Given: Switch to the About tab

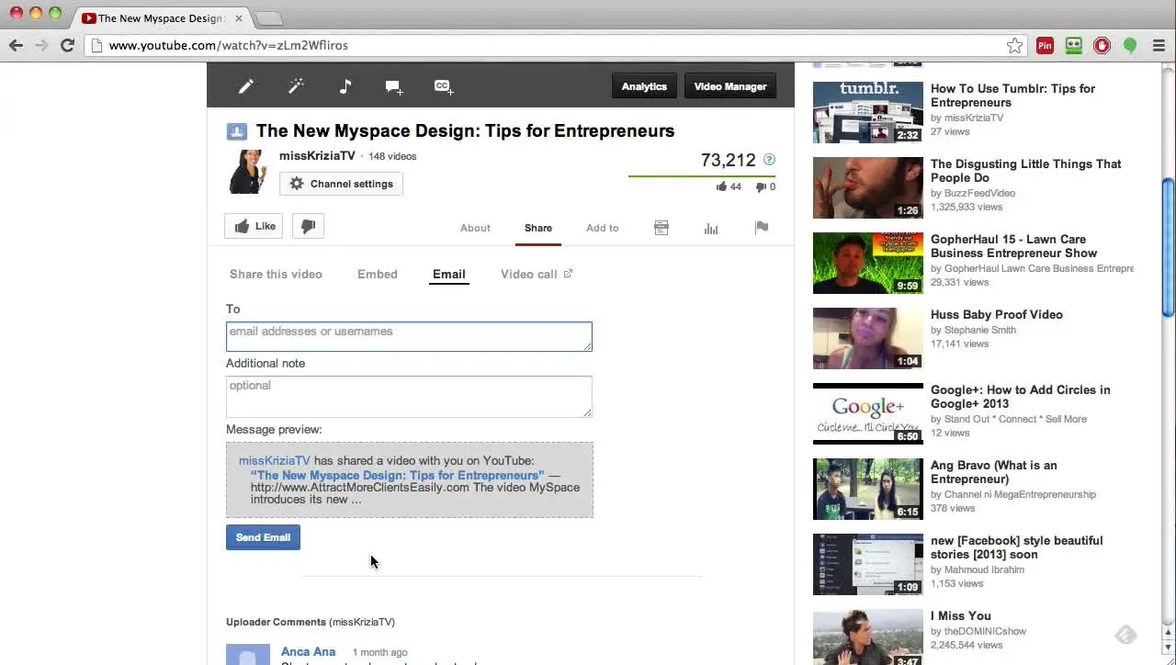Looking at the screenshot, I should (475, 228).
